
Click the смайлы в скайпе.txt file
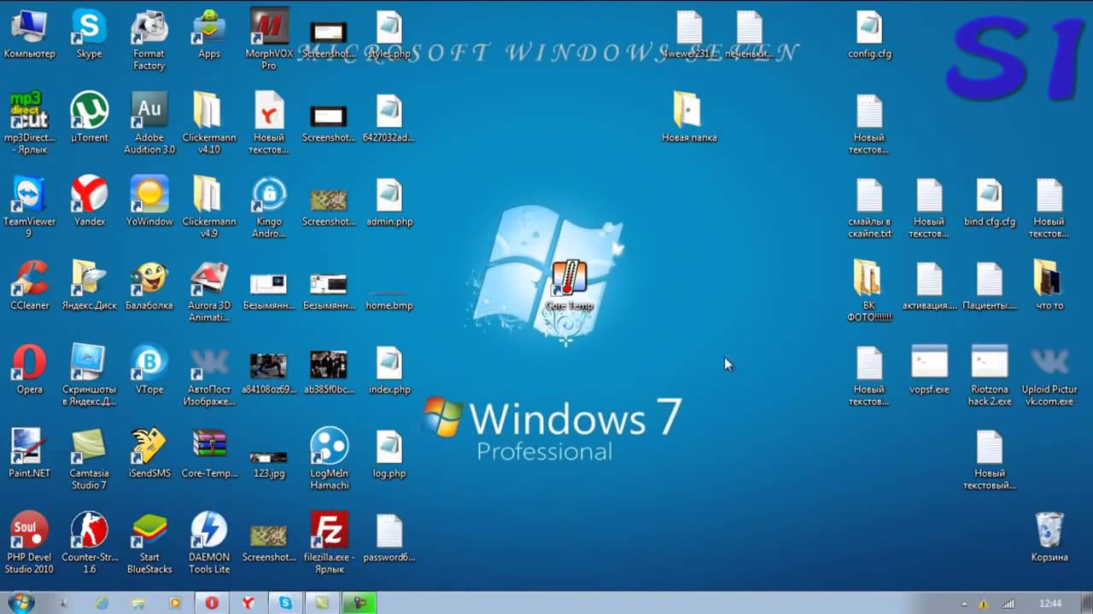tap(869, 207)
